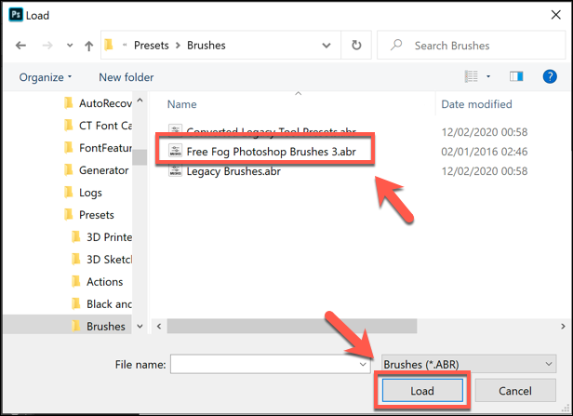Select Presets in the address path
This screenshot has height=416, width=573.
point(152,46)
